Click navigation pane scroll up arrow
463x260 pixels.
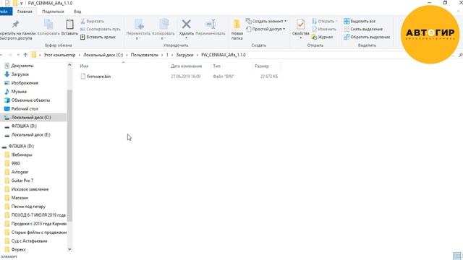coord(69,65)
